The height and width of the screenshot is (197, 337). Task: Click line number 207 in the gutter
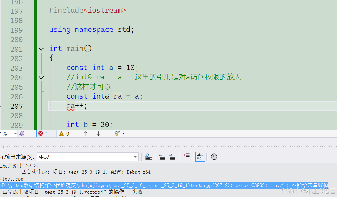pos(17,106)
